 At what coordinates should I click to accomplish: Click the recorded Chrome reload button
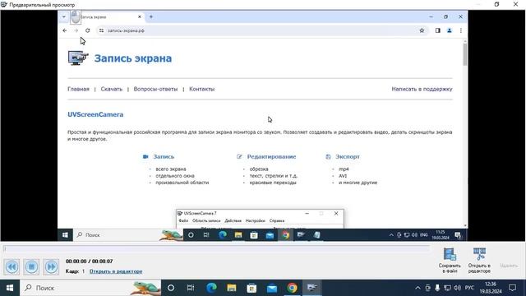[x=88, y=30]
